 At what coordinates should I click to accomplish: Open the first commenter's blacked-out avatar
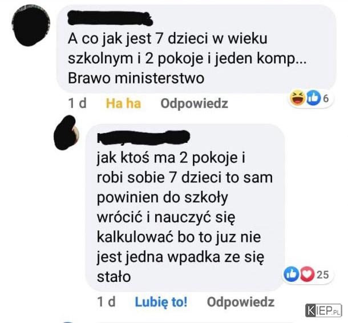[x=31, y=25]
